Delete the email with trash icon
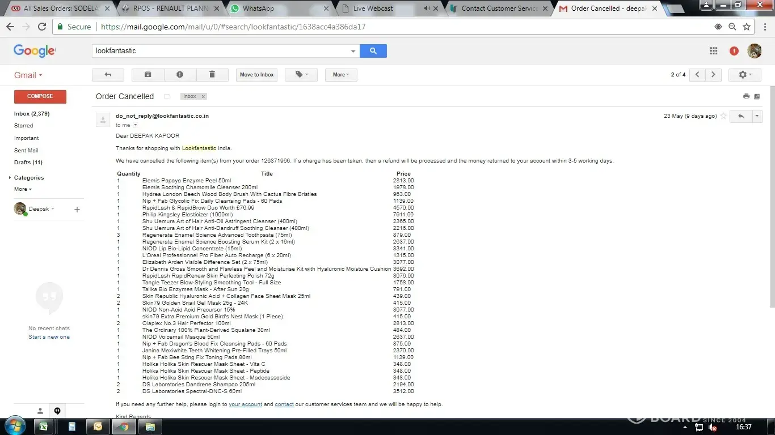775x435 pixels. (x=212, y=75)
